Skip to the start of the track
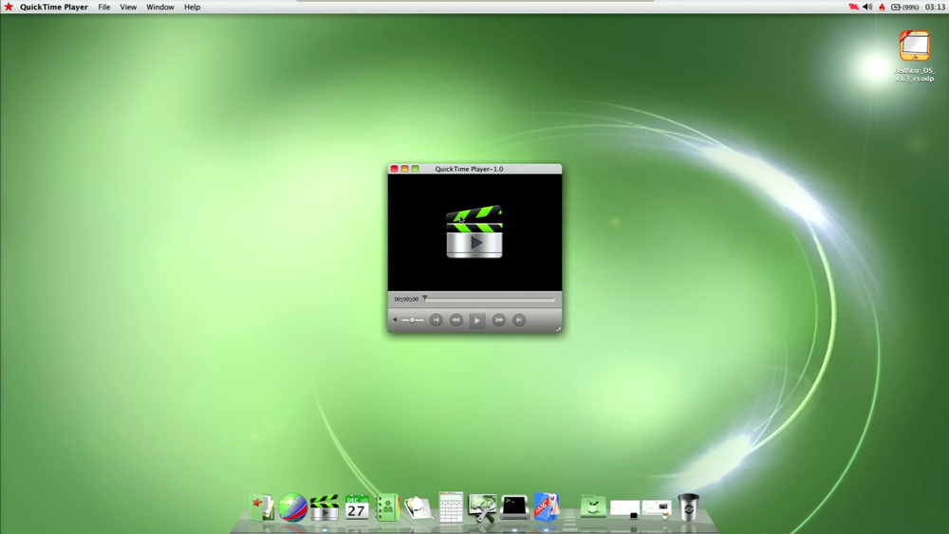 (436, 321)
